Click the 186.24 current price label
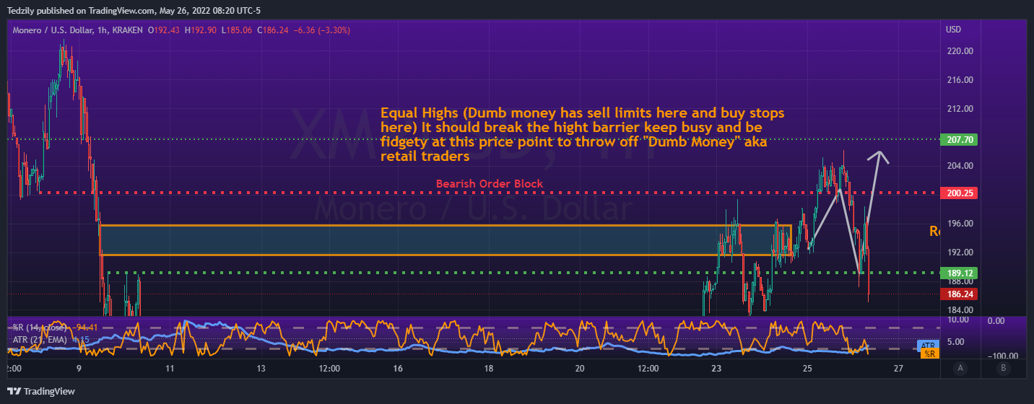The height and width of the screenshot is (404, 1034). 958,294
